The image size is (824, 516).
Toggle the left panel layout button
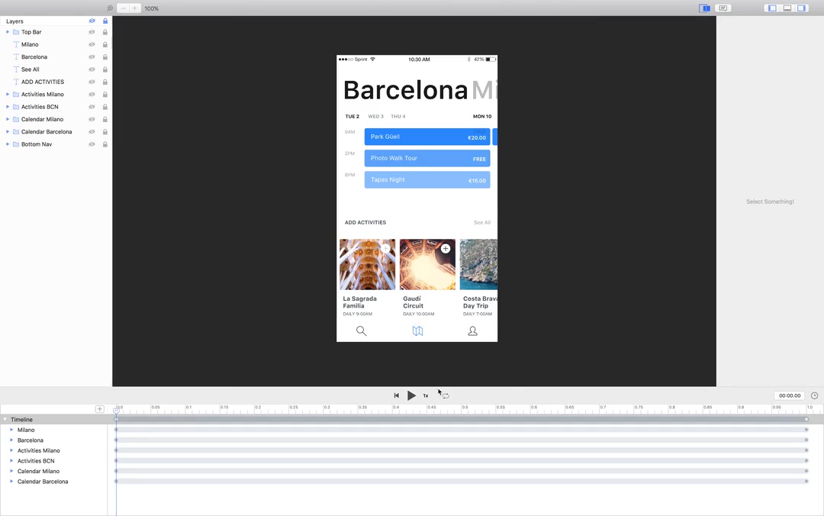(772, 8)
